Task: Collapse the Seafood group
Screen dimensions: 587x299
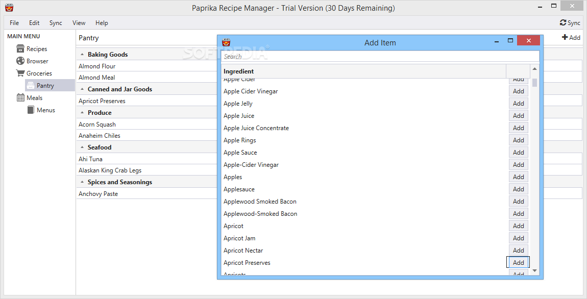Action: (82, 147)
